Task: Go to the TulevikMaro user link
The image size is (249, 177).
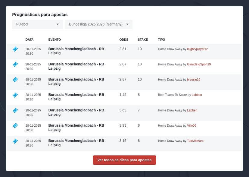Action: click(x=195, y=141)
